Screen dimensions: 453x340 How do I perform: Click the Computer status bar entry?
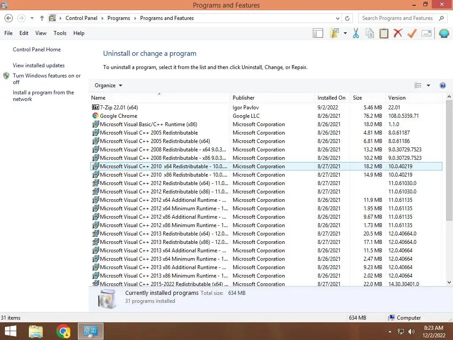tap(404, 318)
